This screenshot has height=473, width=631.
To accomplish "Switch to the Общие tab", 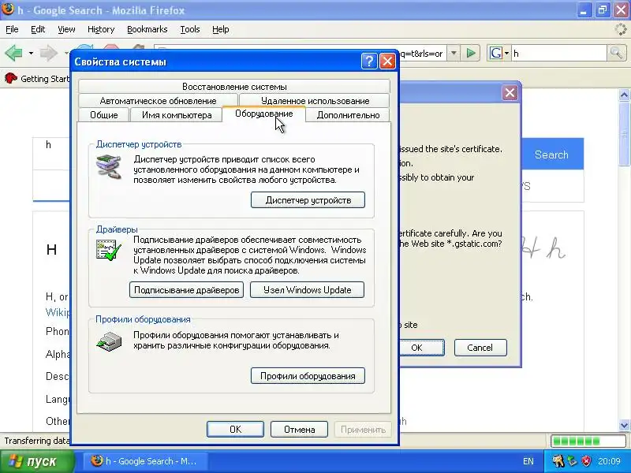I will pos(104,115).
